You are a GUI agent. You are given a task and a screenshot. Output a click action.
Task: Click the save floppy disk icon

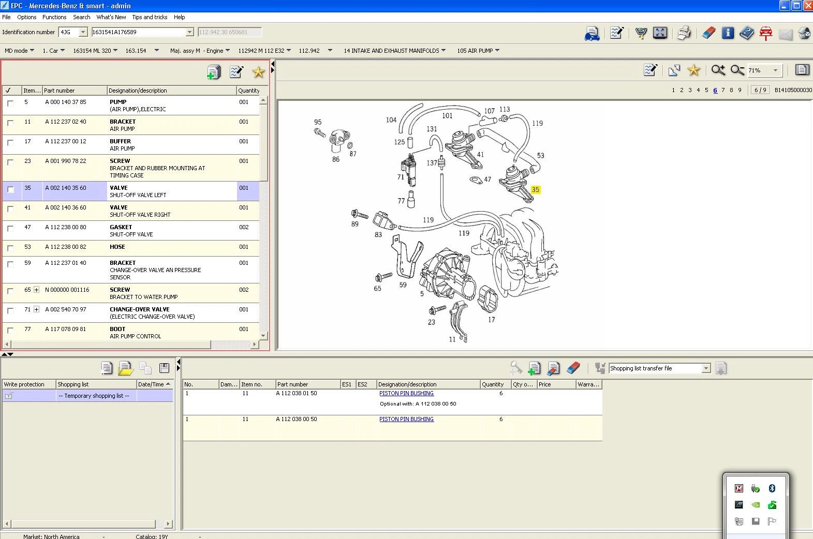pos(164,368)
